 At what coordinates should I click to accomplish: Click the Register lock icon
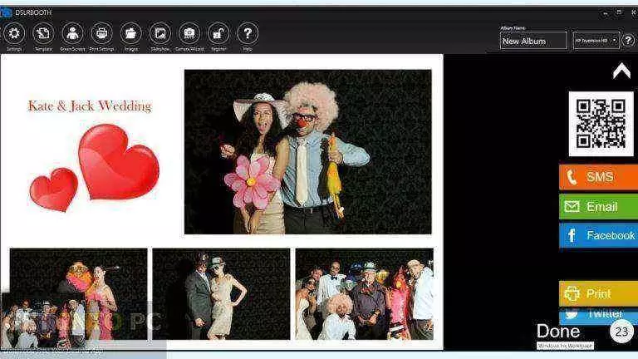(x=218, y=33)
